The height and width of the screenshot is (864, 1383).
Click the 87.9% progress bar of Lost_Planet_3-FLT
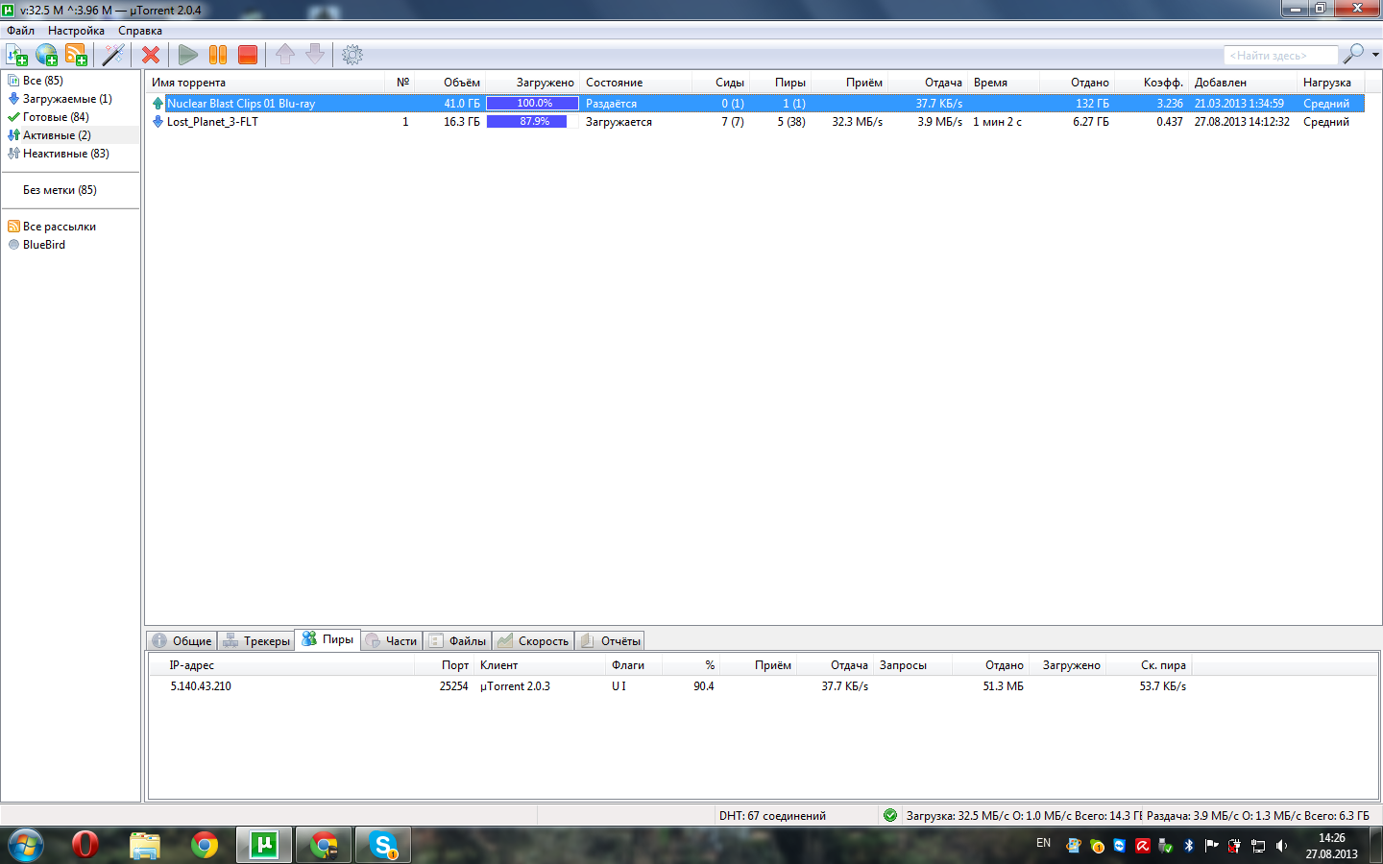(534, 122)
